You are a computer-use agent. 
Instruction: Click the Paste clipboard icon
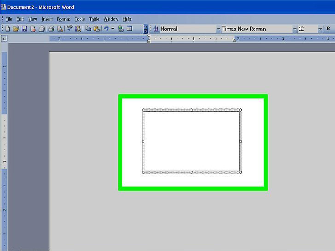coord(96,29)
